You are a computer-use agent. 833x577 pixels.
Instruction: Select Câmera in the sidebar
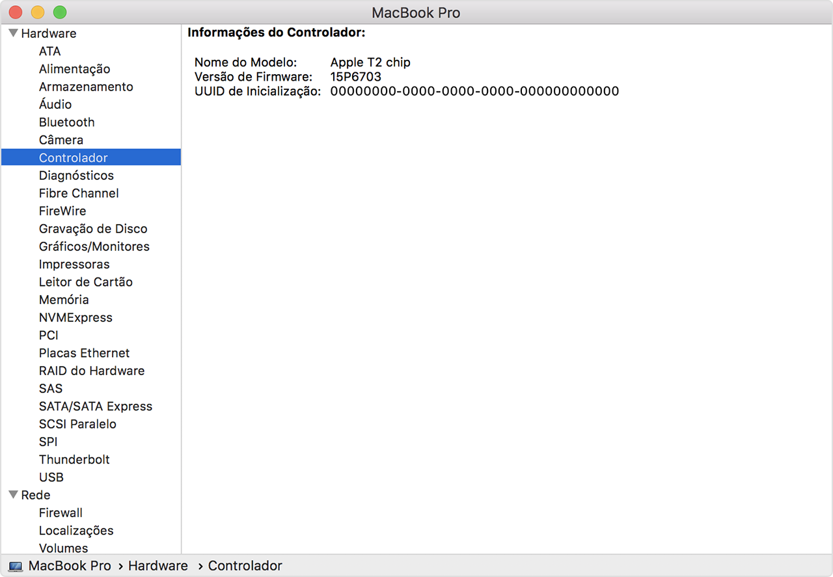click(61, 140)
